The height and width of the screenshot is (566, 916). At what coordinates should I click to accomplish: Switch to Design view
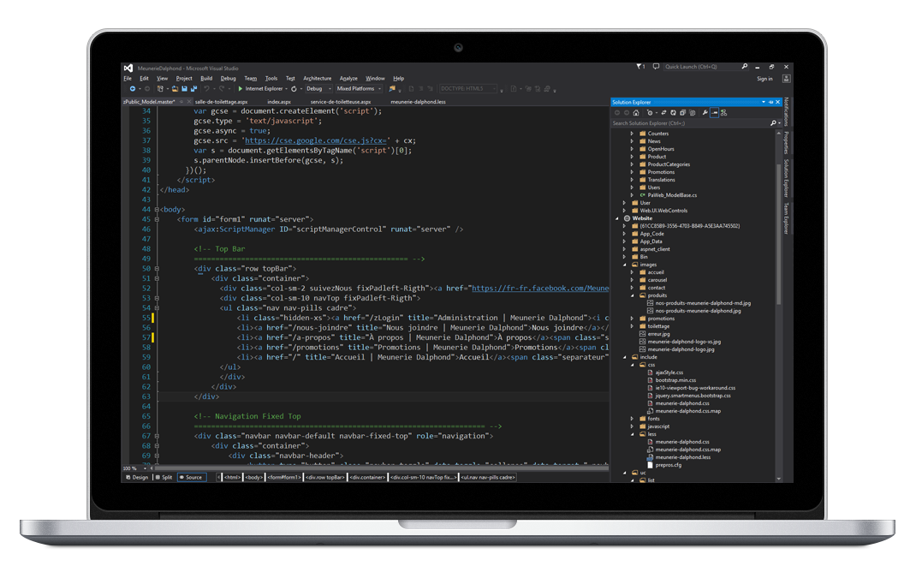tap(137, 477)
